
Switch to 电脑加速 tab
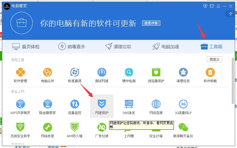tap(166, 46)
